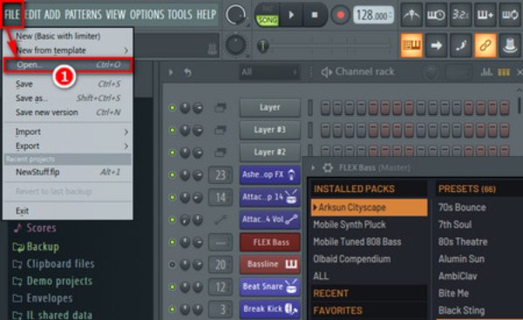
Task: Adjust the main volume knob
Action: (x=236, y=15)
